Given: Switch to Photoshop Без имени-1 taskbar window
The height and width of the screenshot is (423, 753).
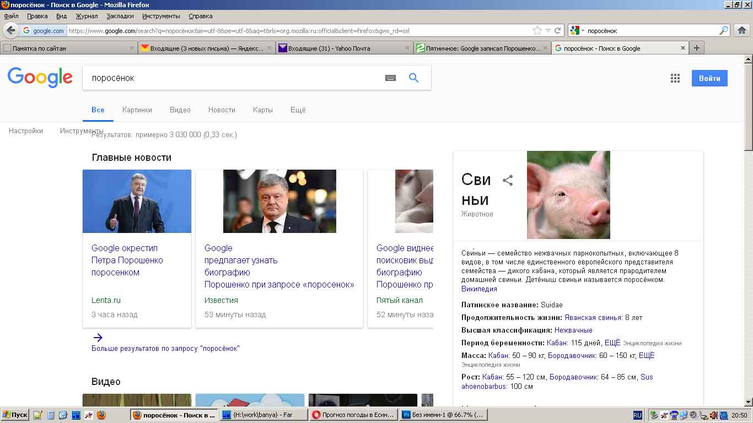Looking at the screenshot, I should 443,415.
